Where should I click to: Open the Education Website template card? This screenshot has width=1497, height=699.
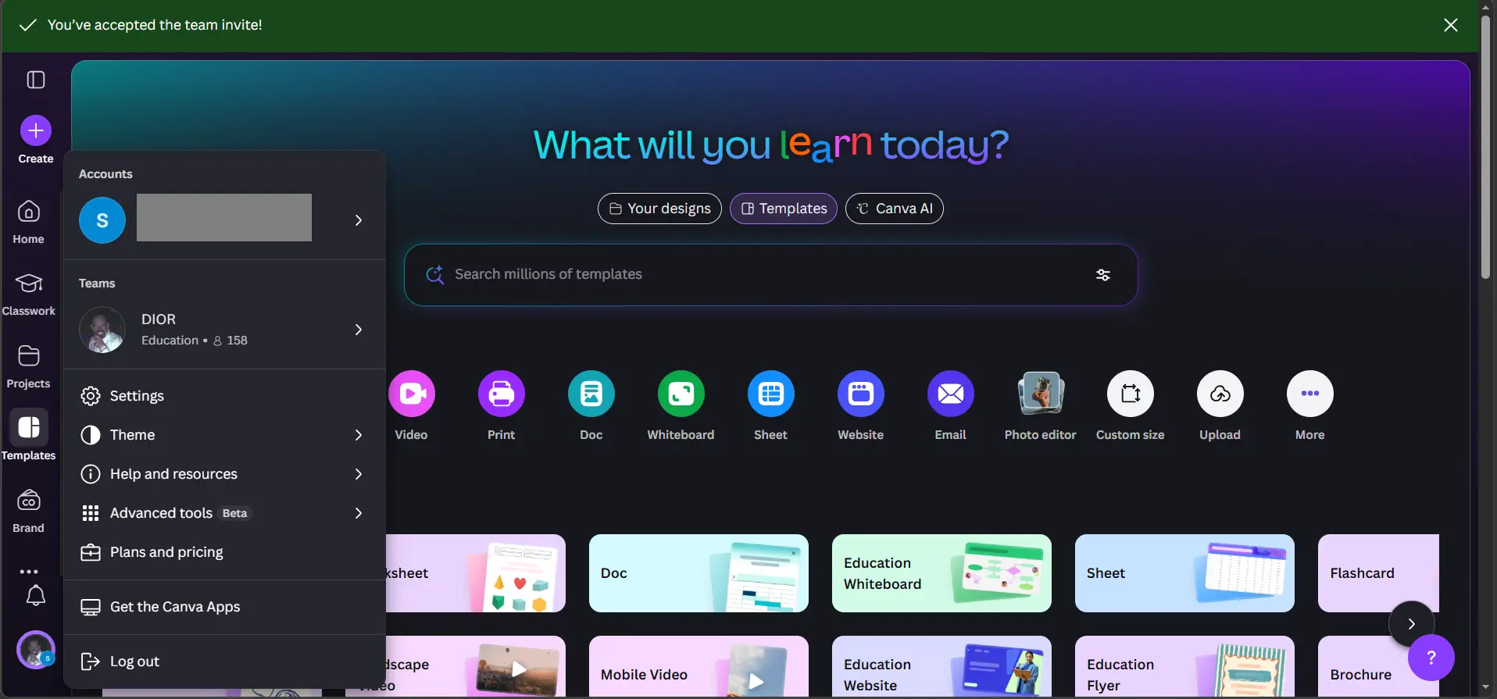point(941,667)
